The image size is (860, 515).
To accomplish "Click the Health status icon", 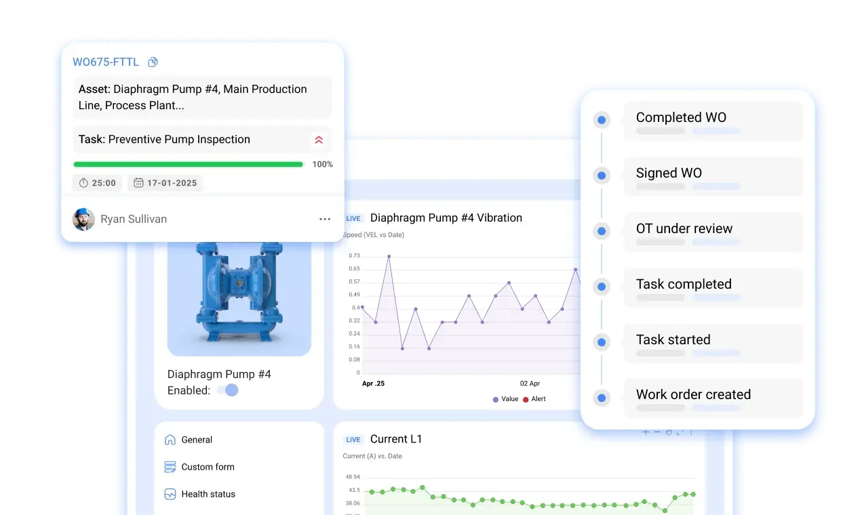I will pos(170,494).
